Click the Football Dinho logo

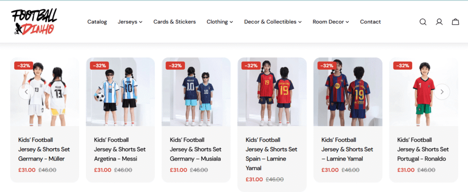click(34, 22)
